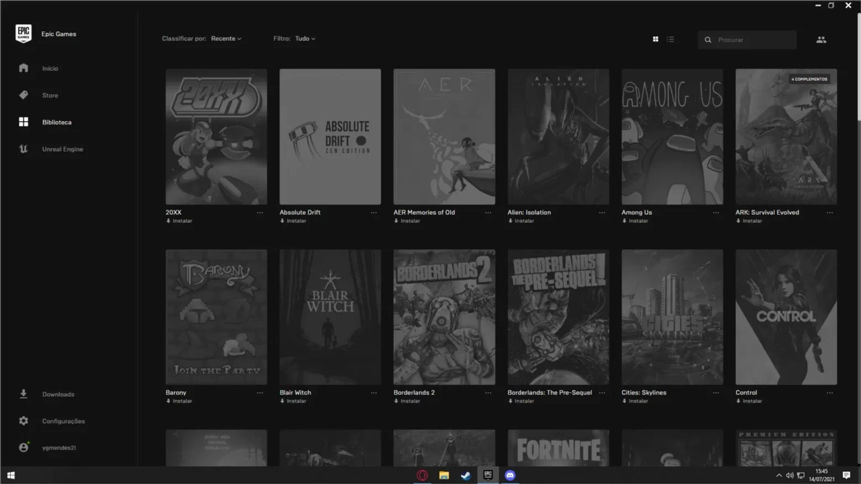Click the Biblioteca grid icon in sidebar
Screen dimensions: 861x484
(x=23, y=122)
